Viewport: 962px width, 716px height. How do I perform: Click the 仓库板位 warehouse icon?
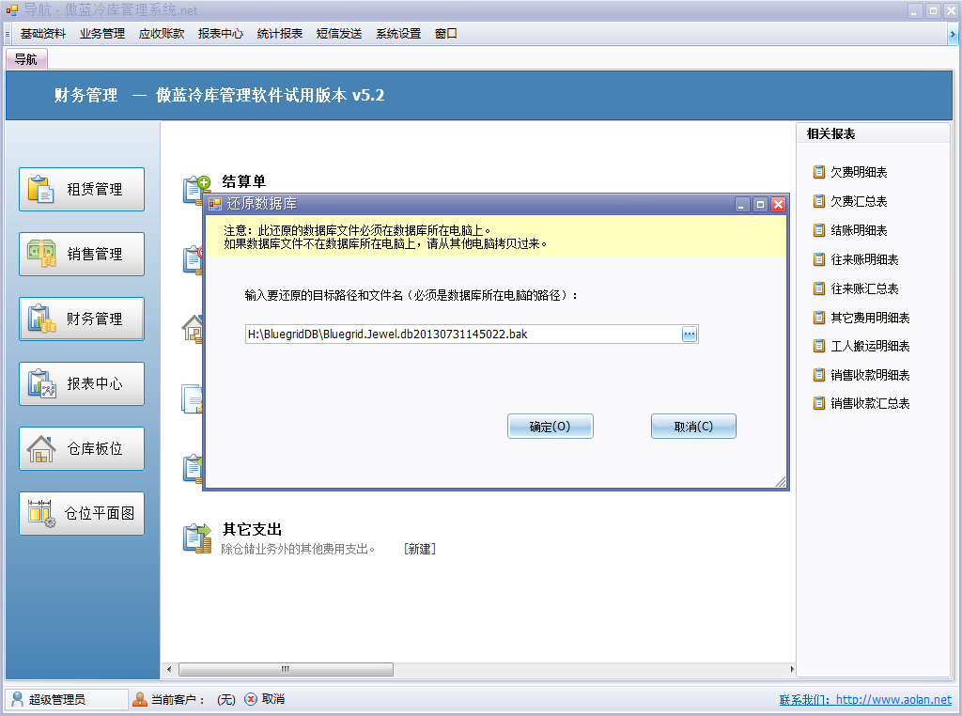(40, 448)
